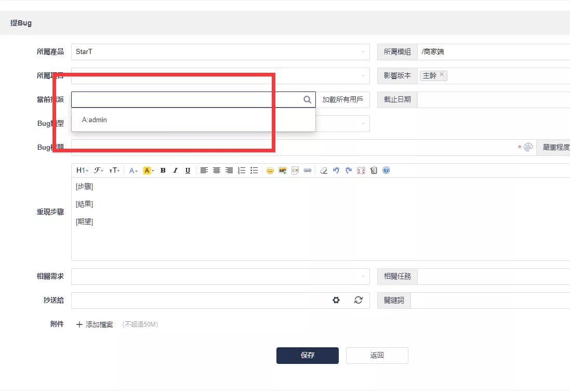The image size is (570, 392).
Task: Toggle bold formatting
Action: (163, 170)
